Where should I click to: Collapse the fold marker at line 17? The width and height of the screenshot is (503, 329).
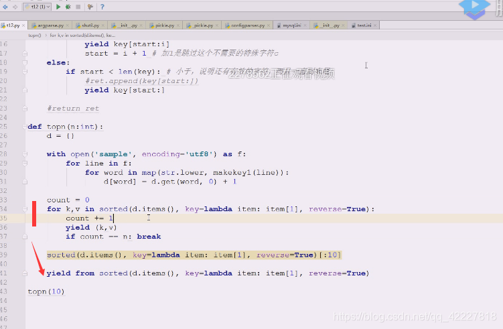pyautogui.click(x=25, y=54)
